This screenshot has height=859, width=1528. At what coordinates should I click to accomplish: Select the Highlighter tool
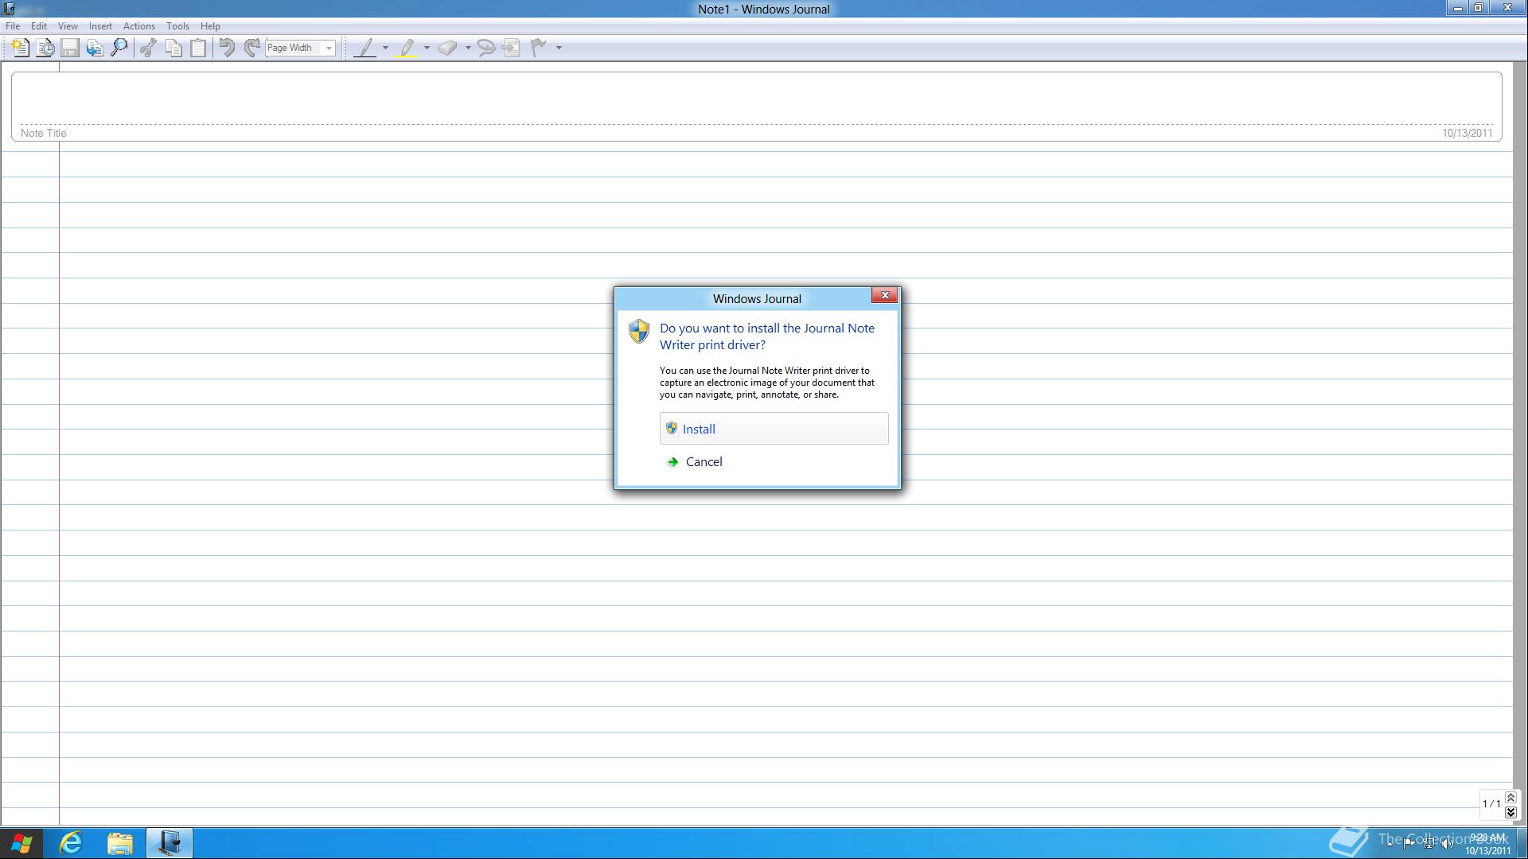click(x=407, y=48)
